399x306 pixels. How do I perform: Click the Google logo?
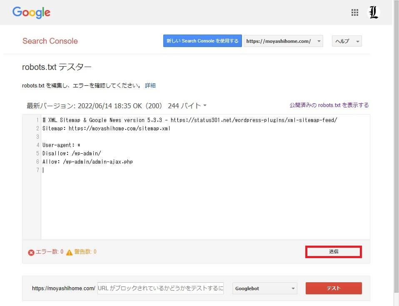31,12
